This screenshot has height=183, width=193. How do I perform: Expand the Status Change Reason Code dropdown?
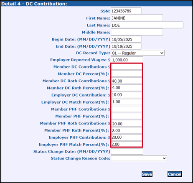[139, 158]
